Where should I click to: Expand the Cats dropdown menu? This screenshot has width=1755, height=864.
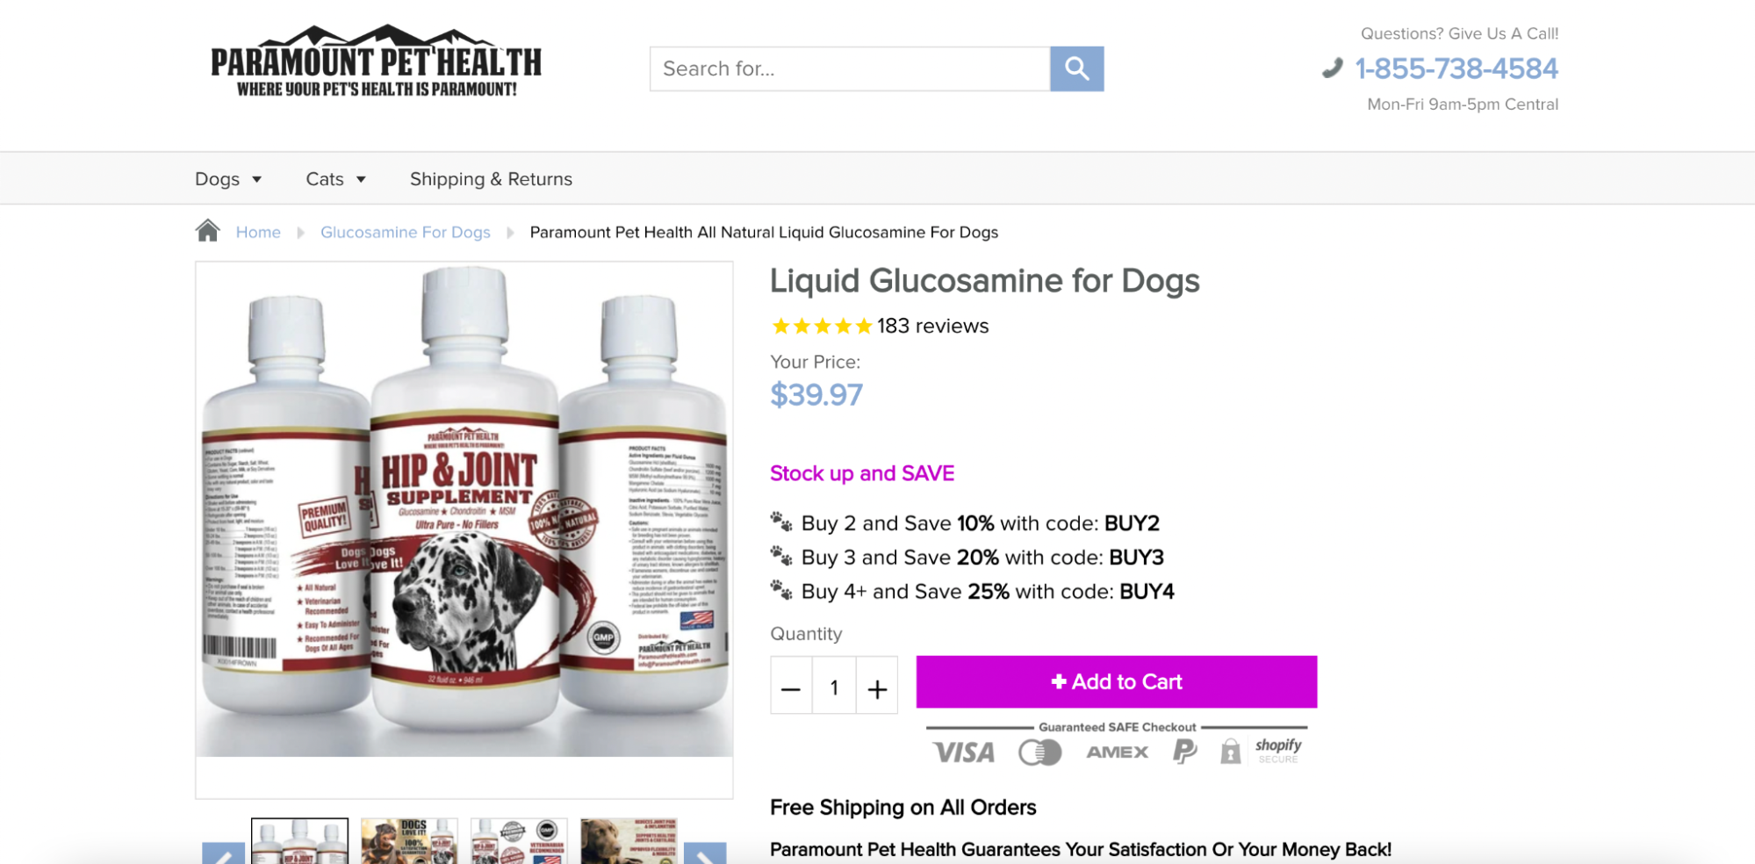point(335,179)
